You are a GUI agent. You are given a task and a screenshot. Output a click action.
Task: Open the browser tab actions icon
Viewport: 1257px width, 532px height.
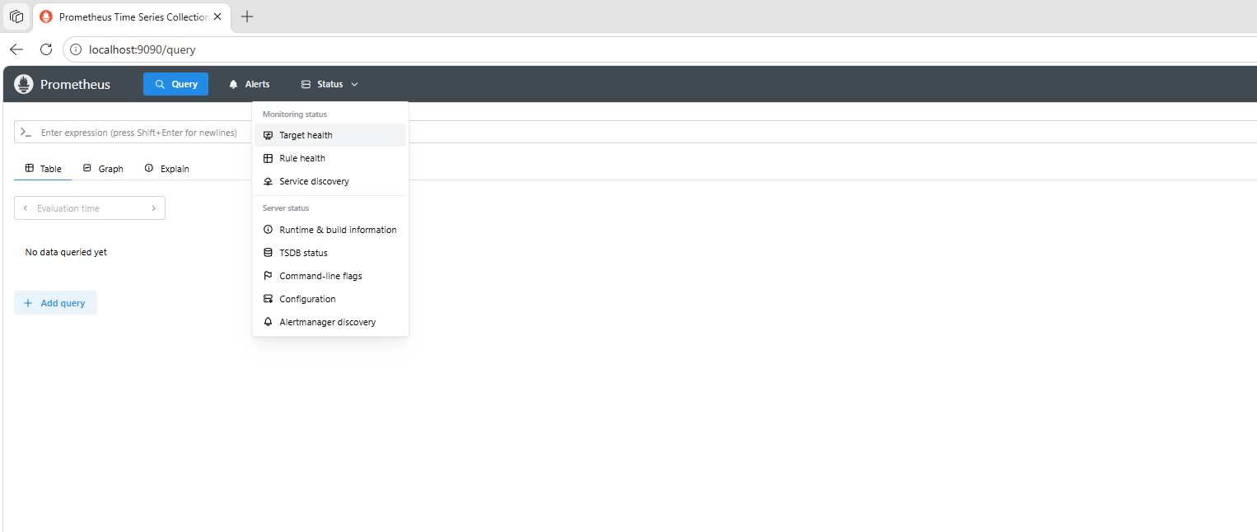click(x=16, y=16)
